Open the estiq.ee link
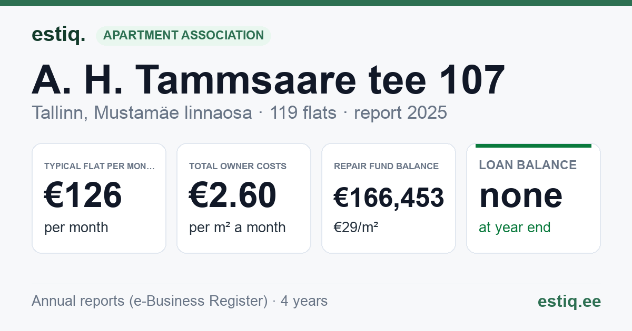This screenshot has height=331, width=632. (569, 301)
